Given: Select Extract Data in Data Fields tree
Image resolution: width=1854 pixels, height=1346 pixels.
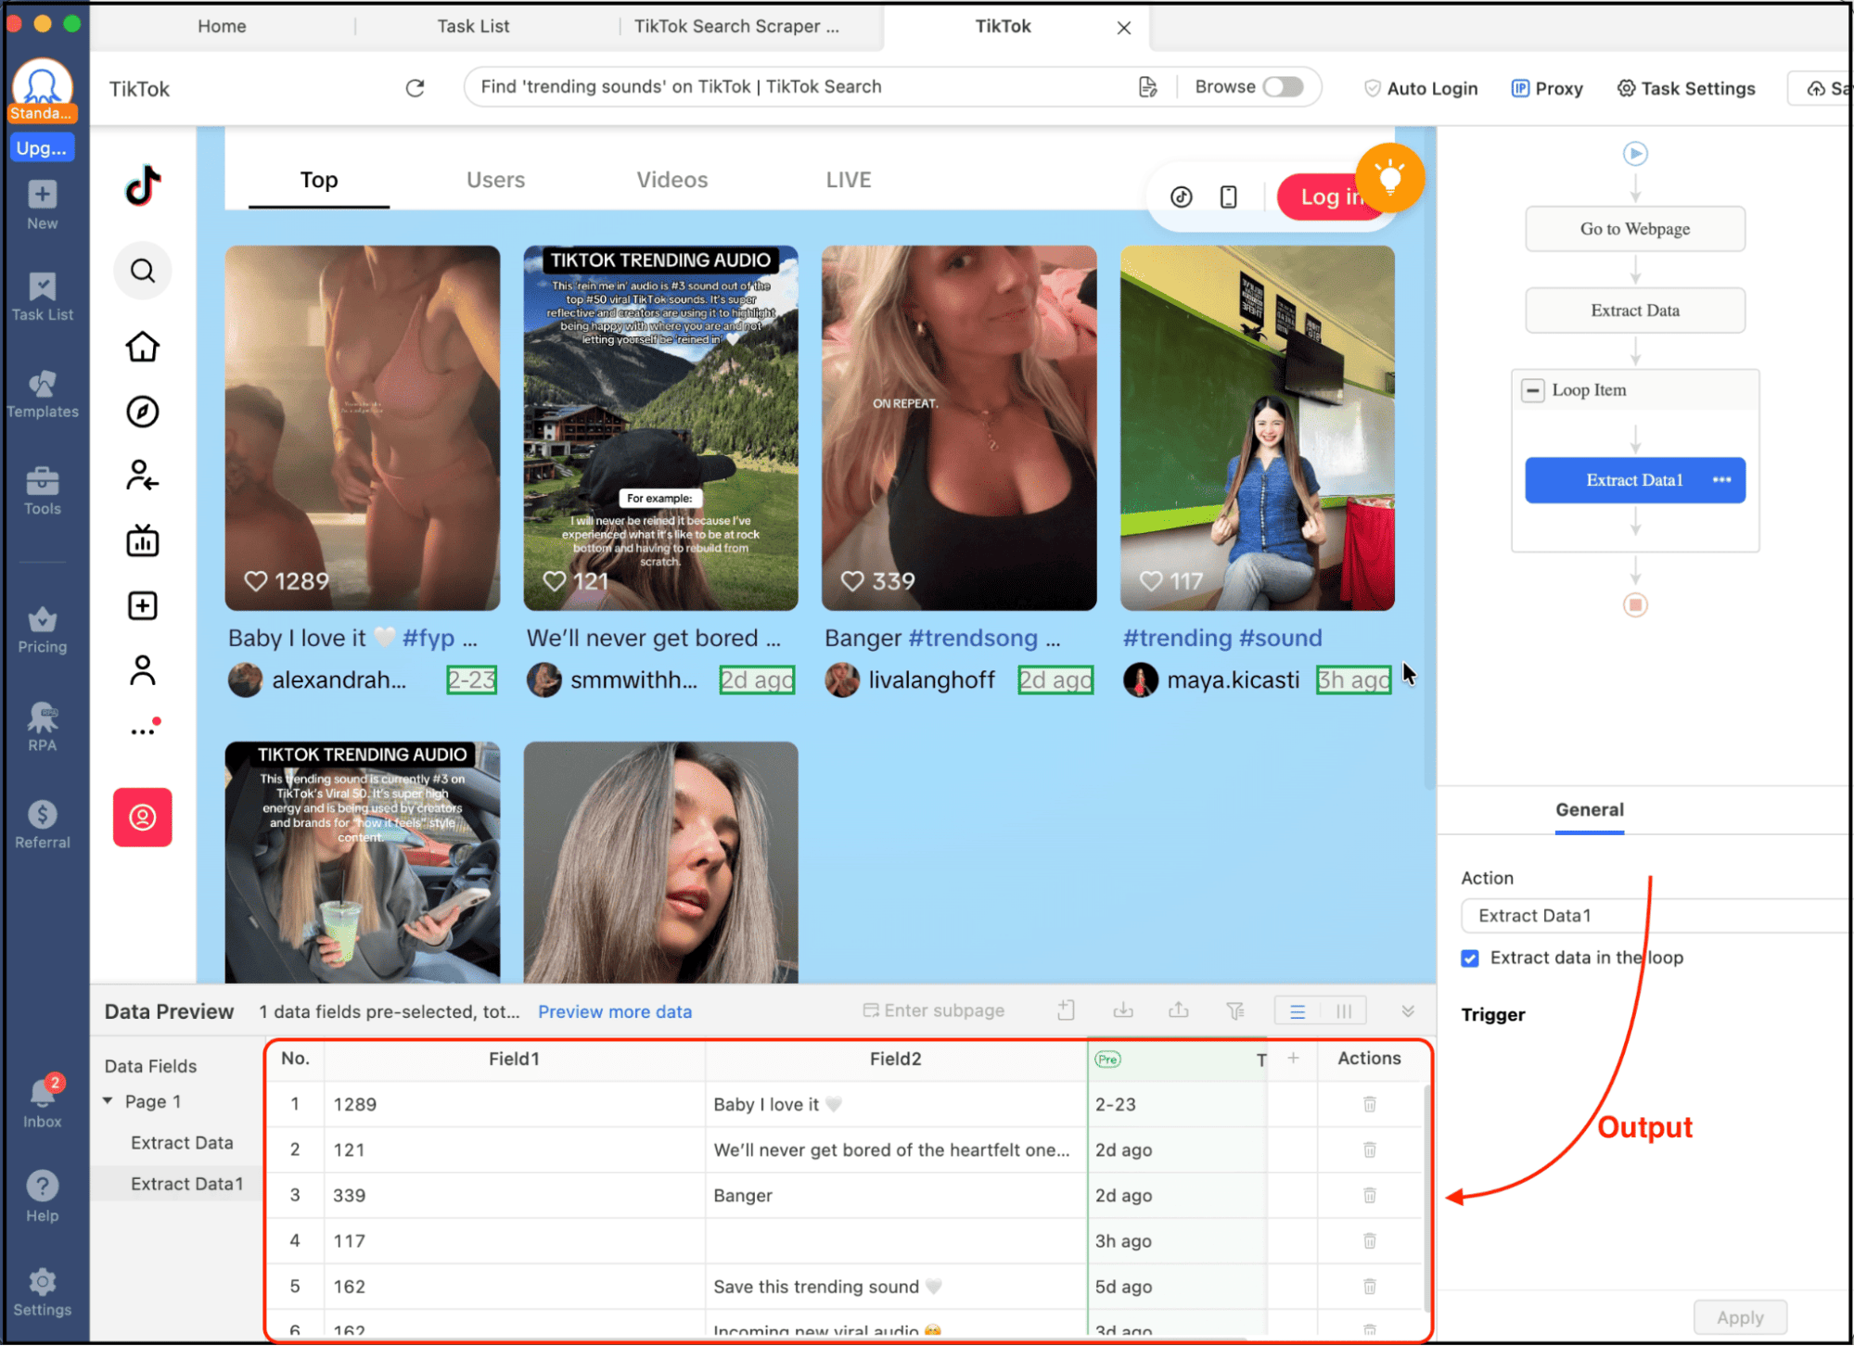Looking at the screenshot, I should (x=182, y=1143).
